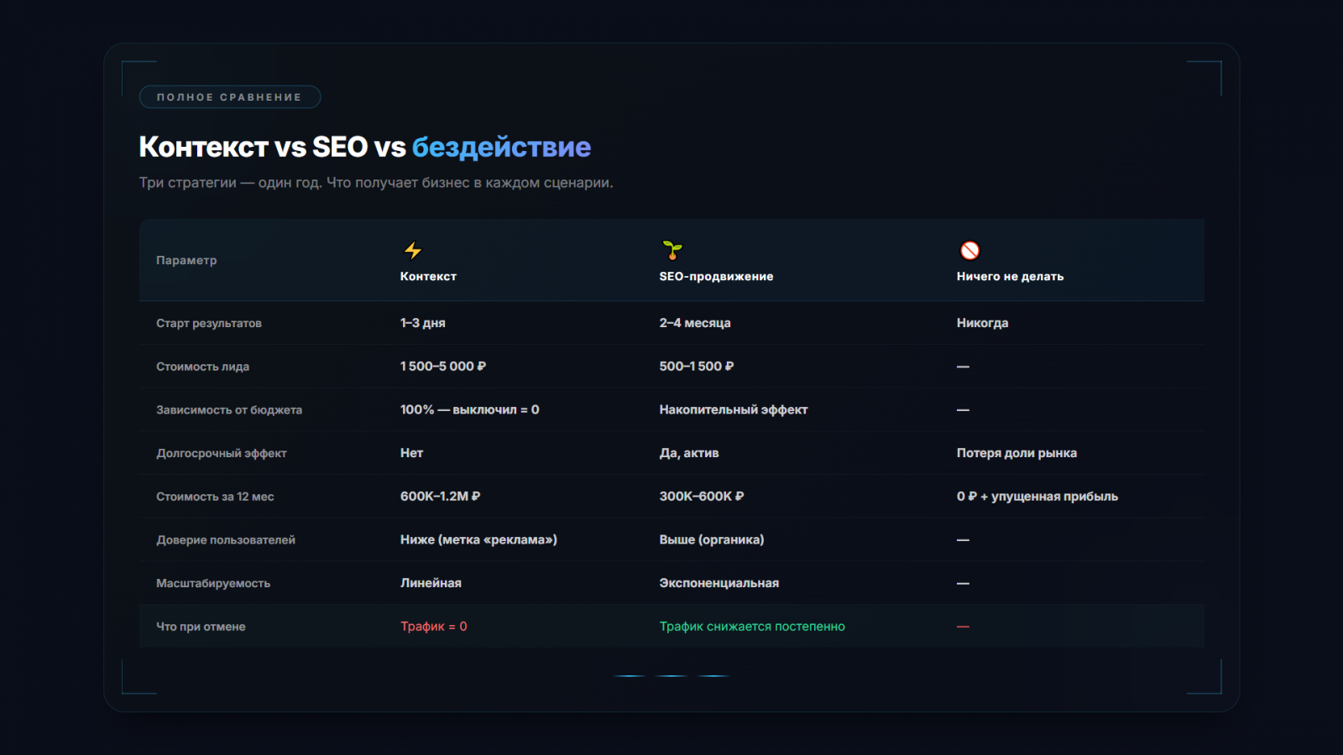Click the Потеря доли рынка cell

[1016, 453]
